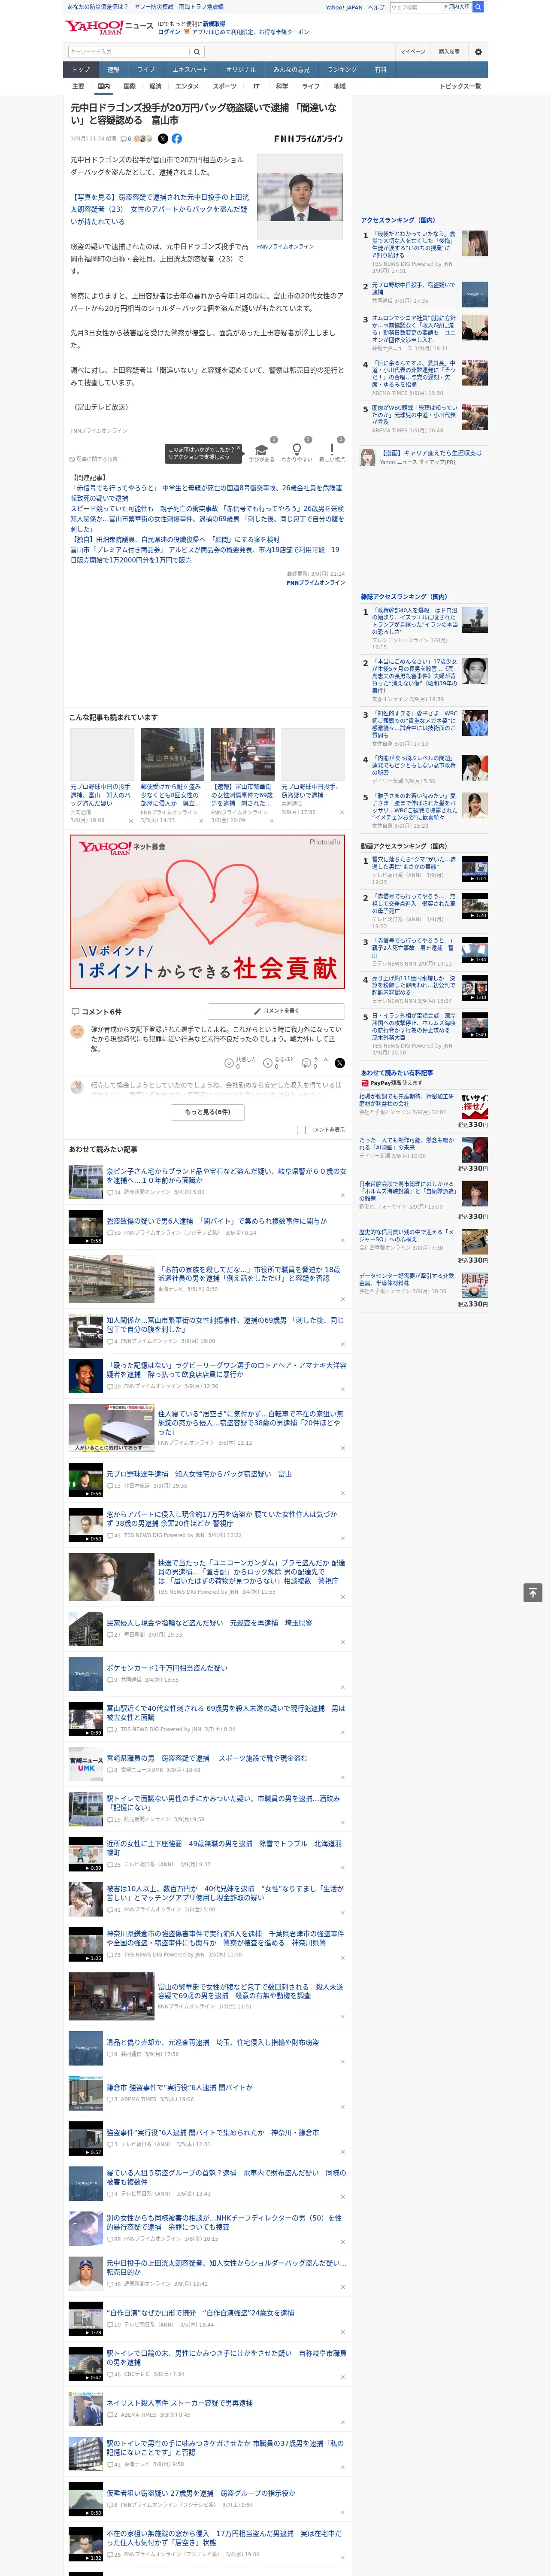The image size is (551, 2576).
Task: Click the keyword search input field
Action: tap(128, 51)
